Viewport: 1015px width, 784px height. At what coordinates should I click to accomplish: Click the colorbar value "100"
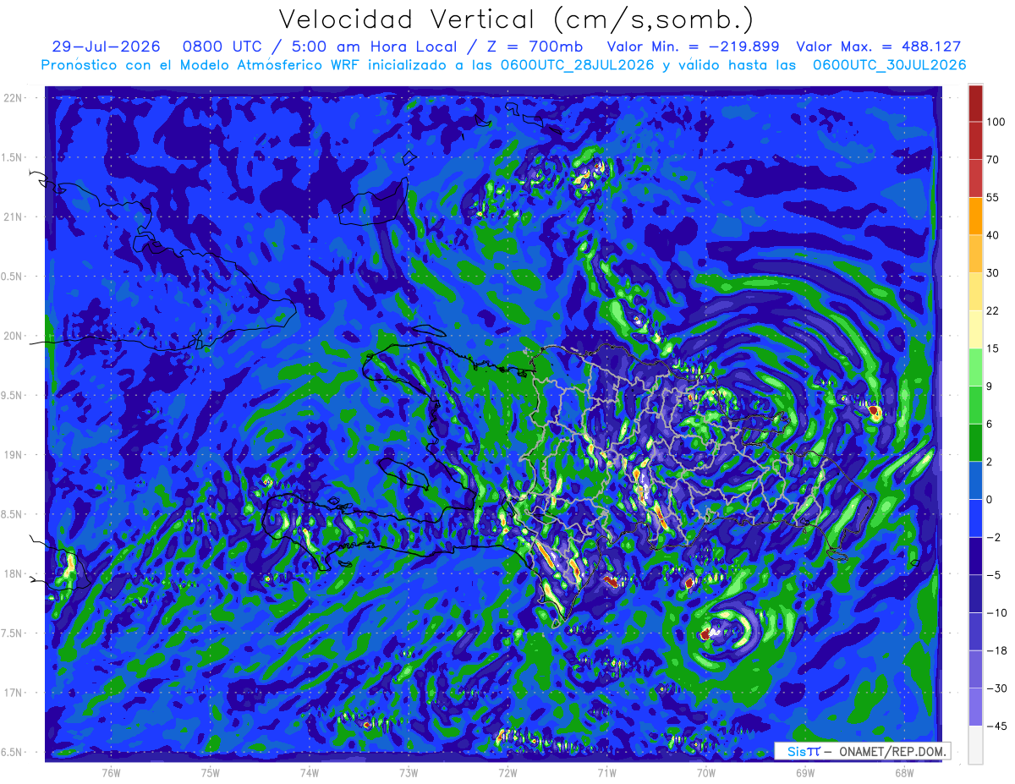click(x=995, y=122)
